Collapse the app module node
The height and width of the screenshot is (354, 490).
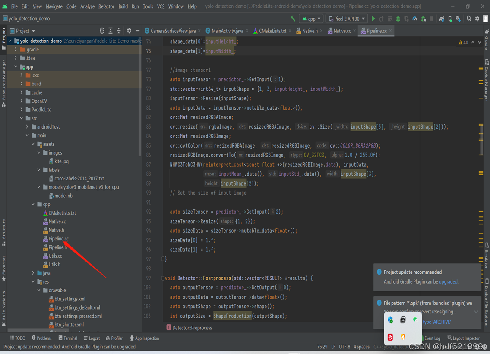click(x=16, y=67)
